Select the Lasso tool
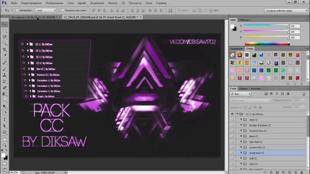 (x=4, y=37)
